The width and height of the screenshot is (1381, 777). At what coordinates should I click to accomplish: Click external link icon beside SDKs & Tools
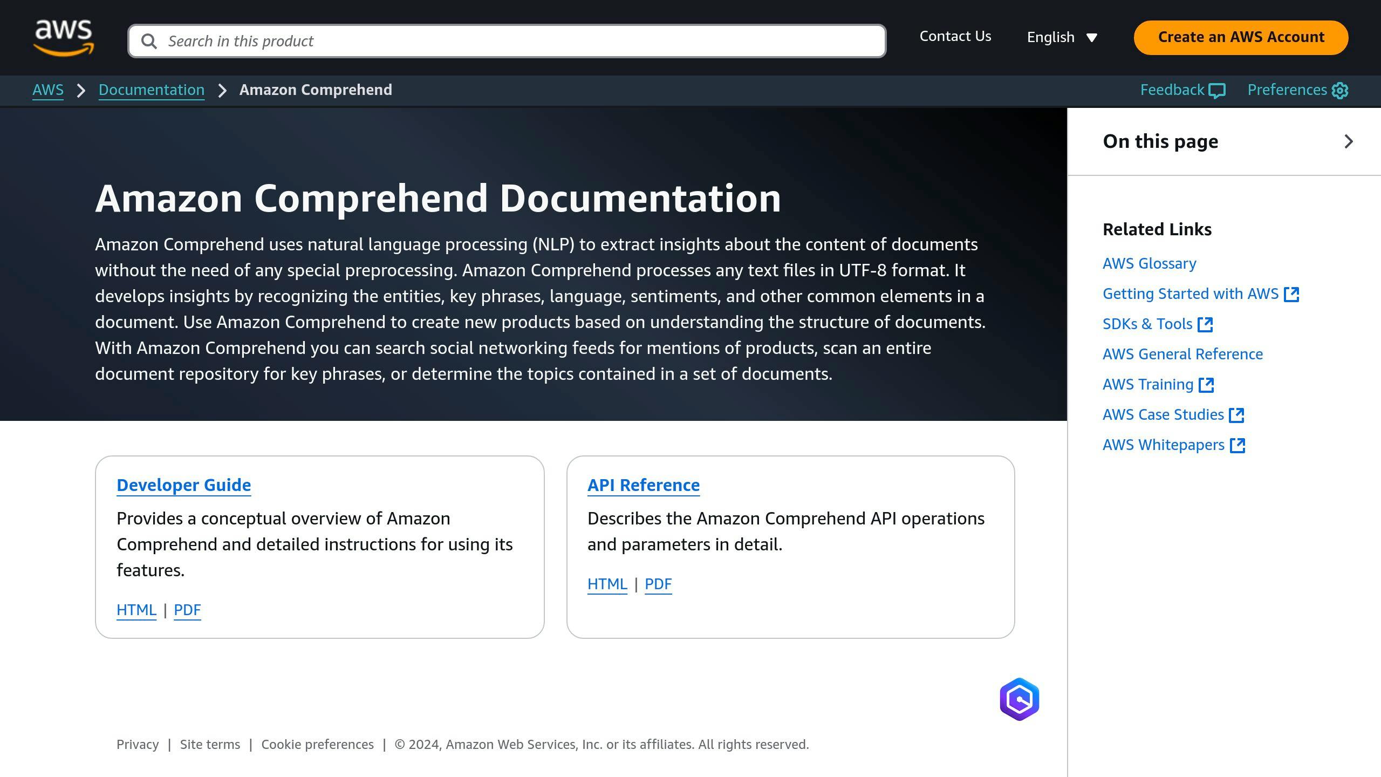click(1205, 324)
